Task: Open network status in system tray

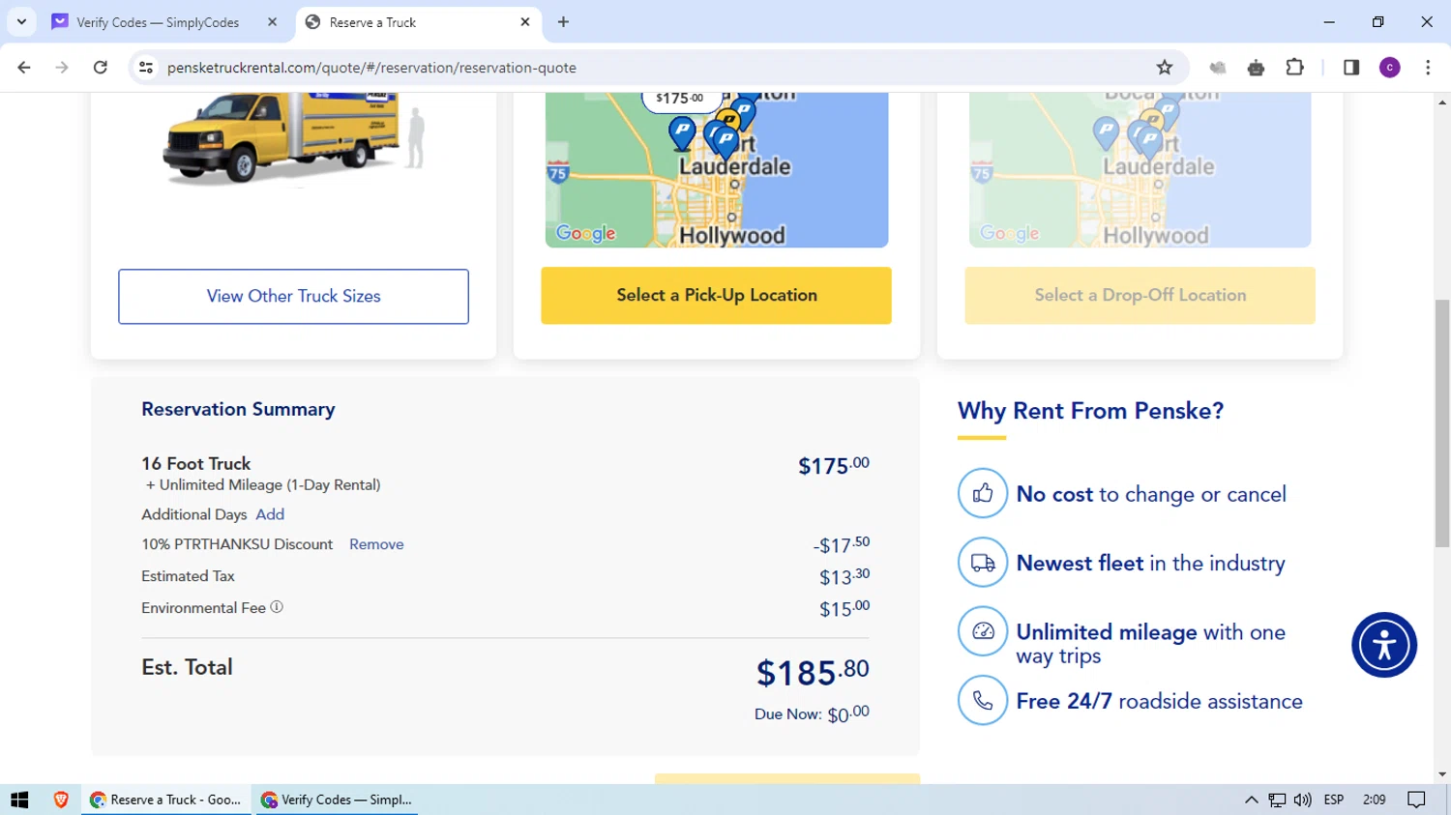Action: pyautogui.click(x=1277, y=800)
